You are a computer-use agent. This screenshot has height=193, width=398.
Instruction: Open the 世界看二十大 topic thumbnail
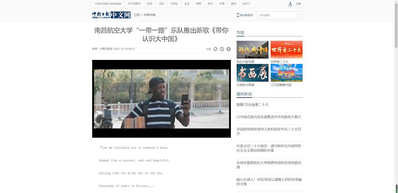point(286,50)
